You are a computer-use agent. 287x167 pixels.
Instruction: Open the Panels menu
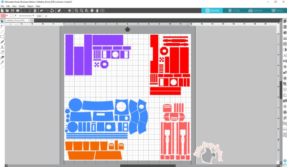coord(22,6)
